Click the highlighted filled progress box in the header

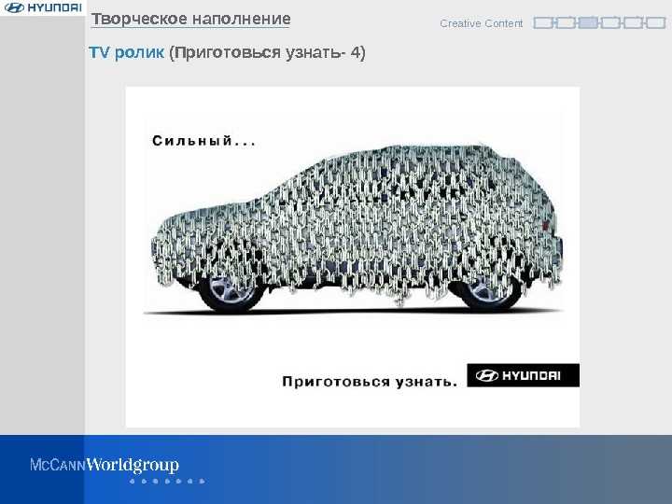tap(588, 22)
